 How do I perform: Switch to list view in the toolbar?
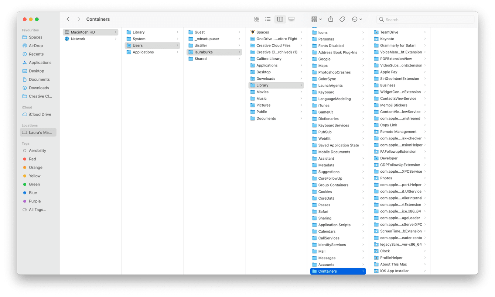click(x=268, y=19)
